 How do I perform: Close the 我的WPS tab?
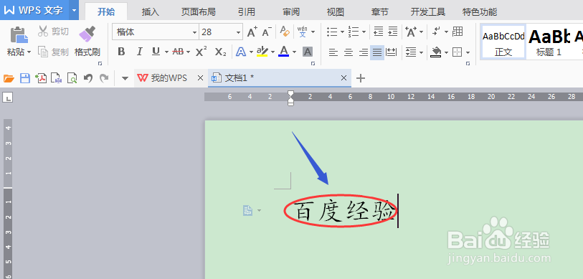pos(200,78)
